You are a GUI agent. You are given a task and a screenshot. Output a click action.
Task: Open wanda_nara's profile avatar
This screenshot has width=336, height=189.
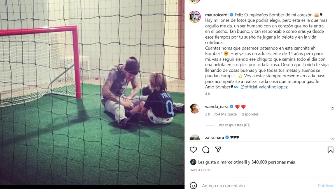[195, 108]
